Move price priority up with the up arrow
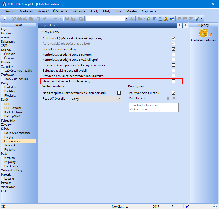 (168, 98)
